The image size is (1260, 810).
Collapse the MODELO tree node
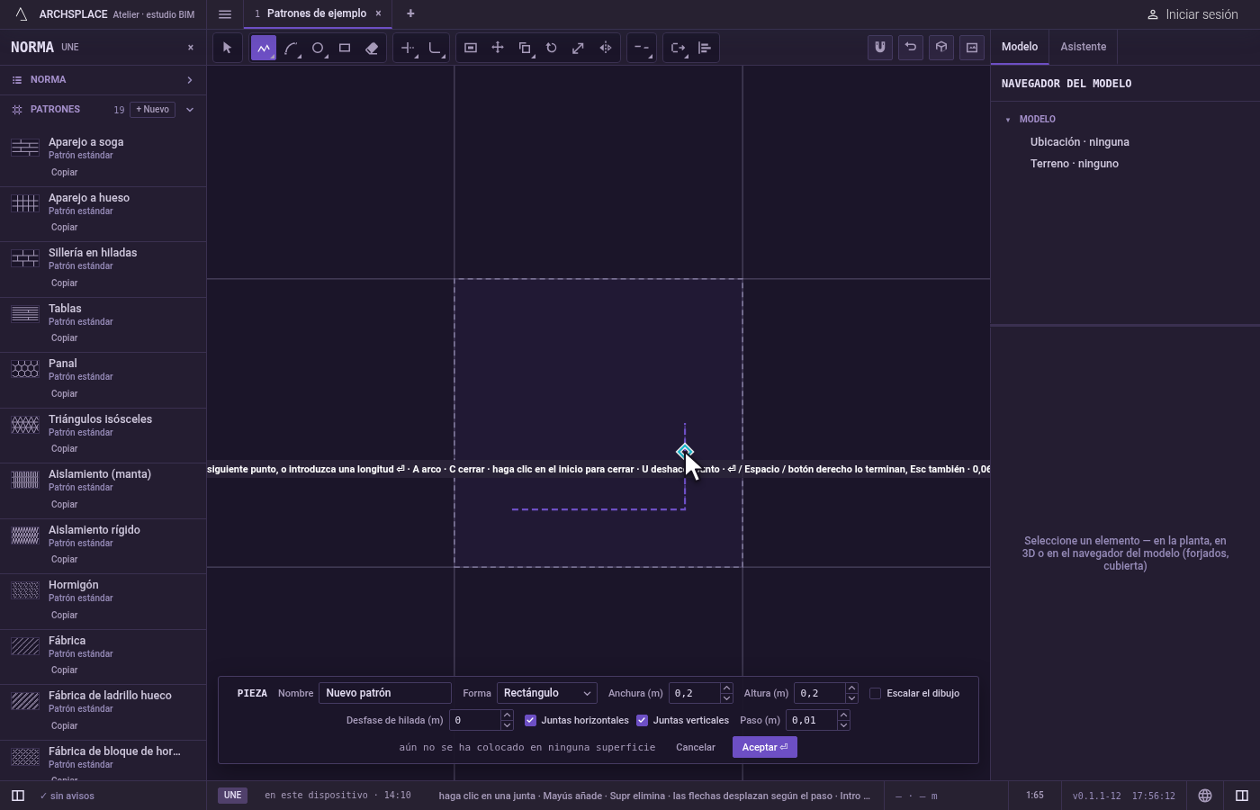(1008, 120)
